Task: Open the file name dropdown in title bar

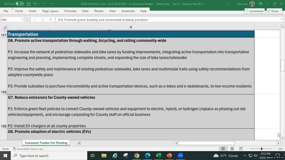Action: click(x=203, y=4)
